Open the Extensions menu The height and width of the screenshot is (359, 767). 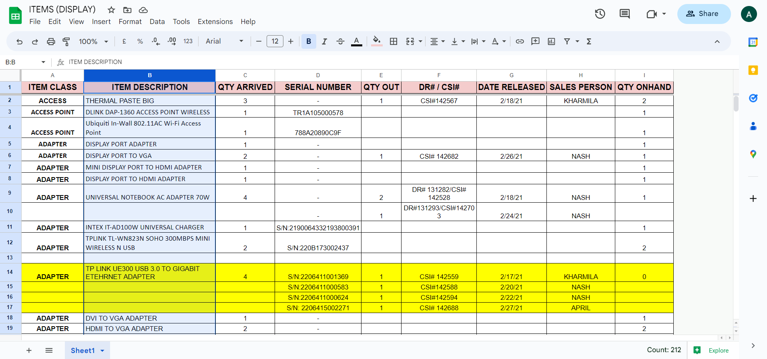coord(215,22)
